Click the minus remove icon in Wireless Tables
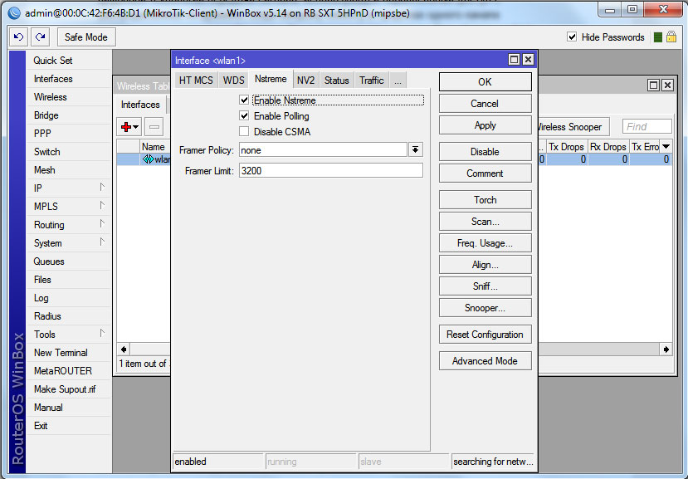 (155, 127)
